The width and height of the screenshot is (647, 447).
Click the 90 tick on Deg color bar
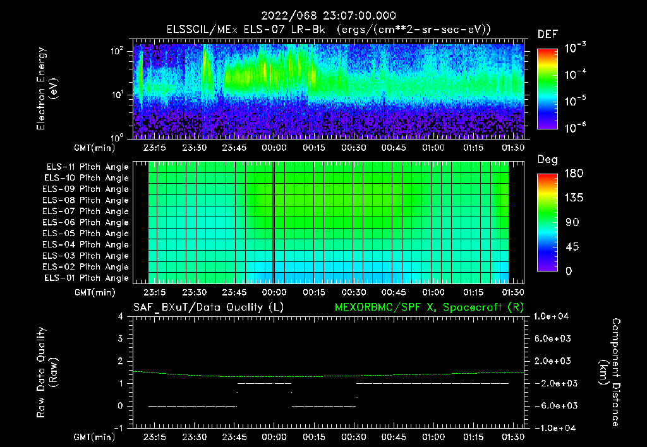coord(572,222)
